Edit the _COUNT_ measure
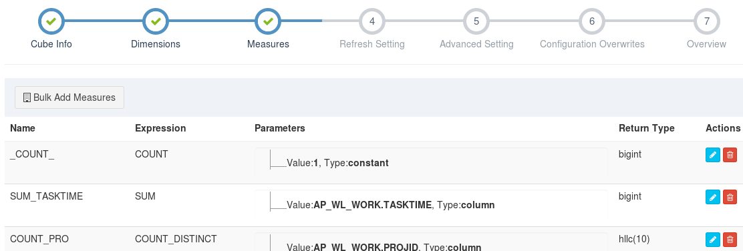This screenshot has height=251, width=743. click(x=713, y=155)
